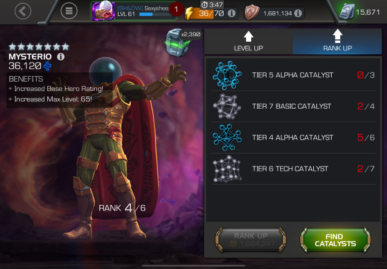Open energy info icon beside 36/70
The image size is (387, 269).
[232, 14]
